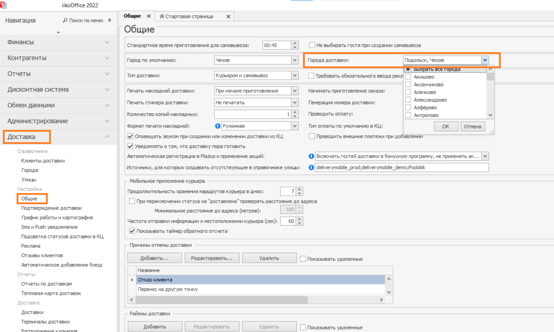
Task: Close the Стартовая страница tab
Action: click(228, 17)
